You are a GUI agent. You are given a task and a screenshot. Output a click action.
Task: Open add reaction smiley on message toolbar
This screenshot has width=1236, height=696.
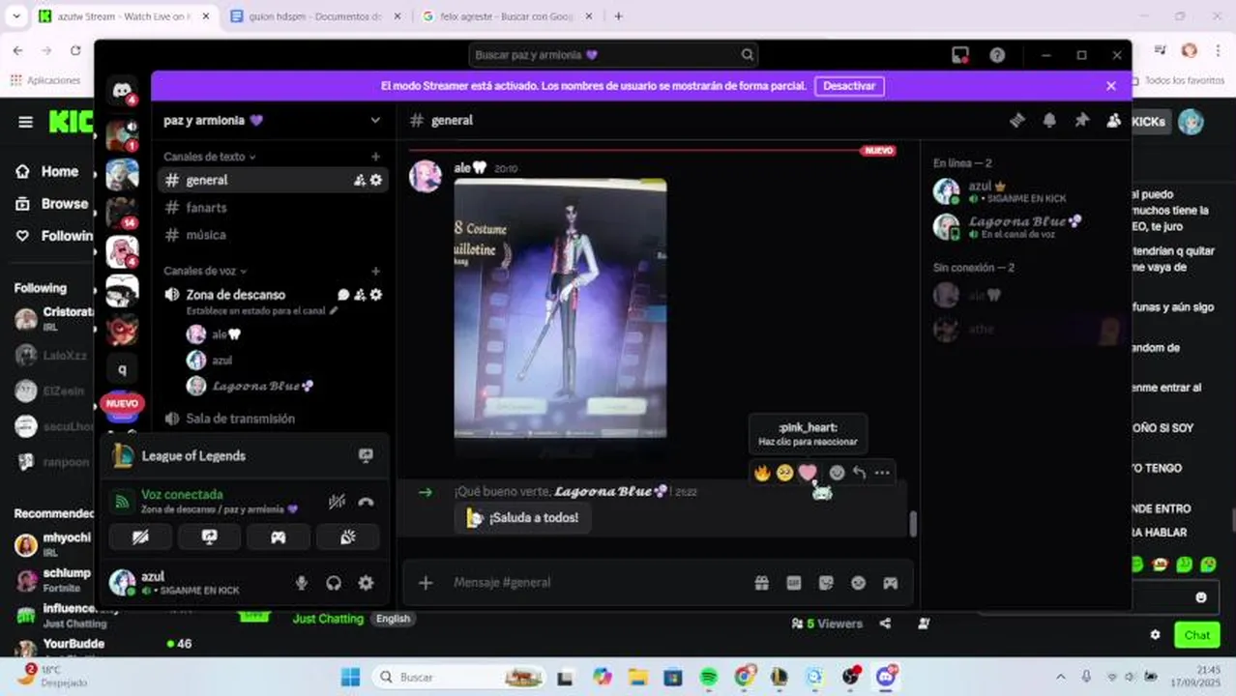(837, 473)
